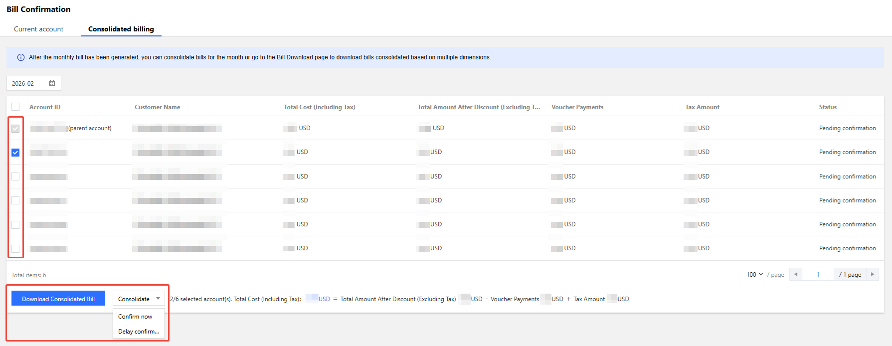Viewport: 892px width, 346px height.
Task: Click the Total Cost (Including Tax) column header
Action: tap(319, 107)
